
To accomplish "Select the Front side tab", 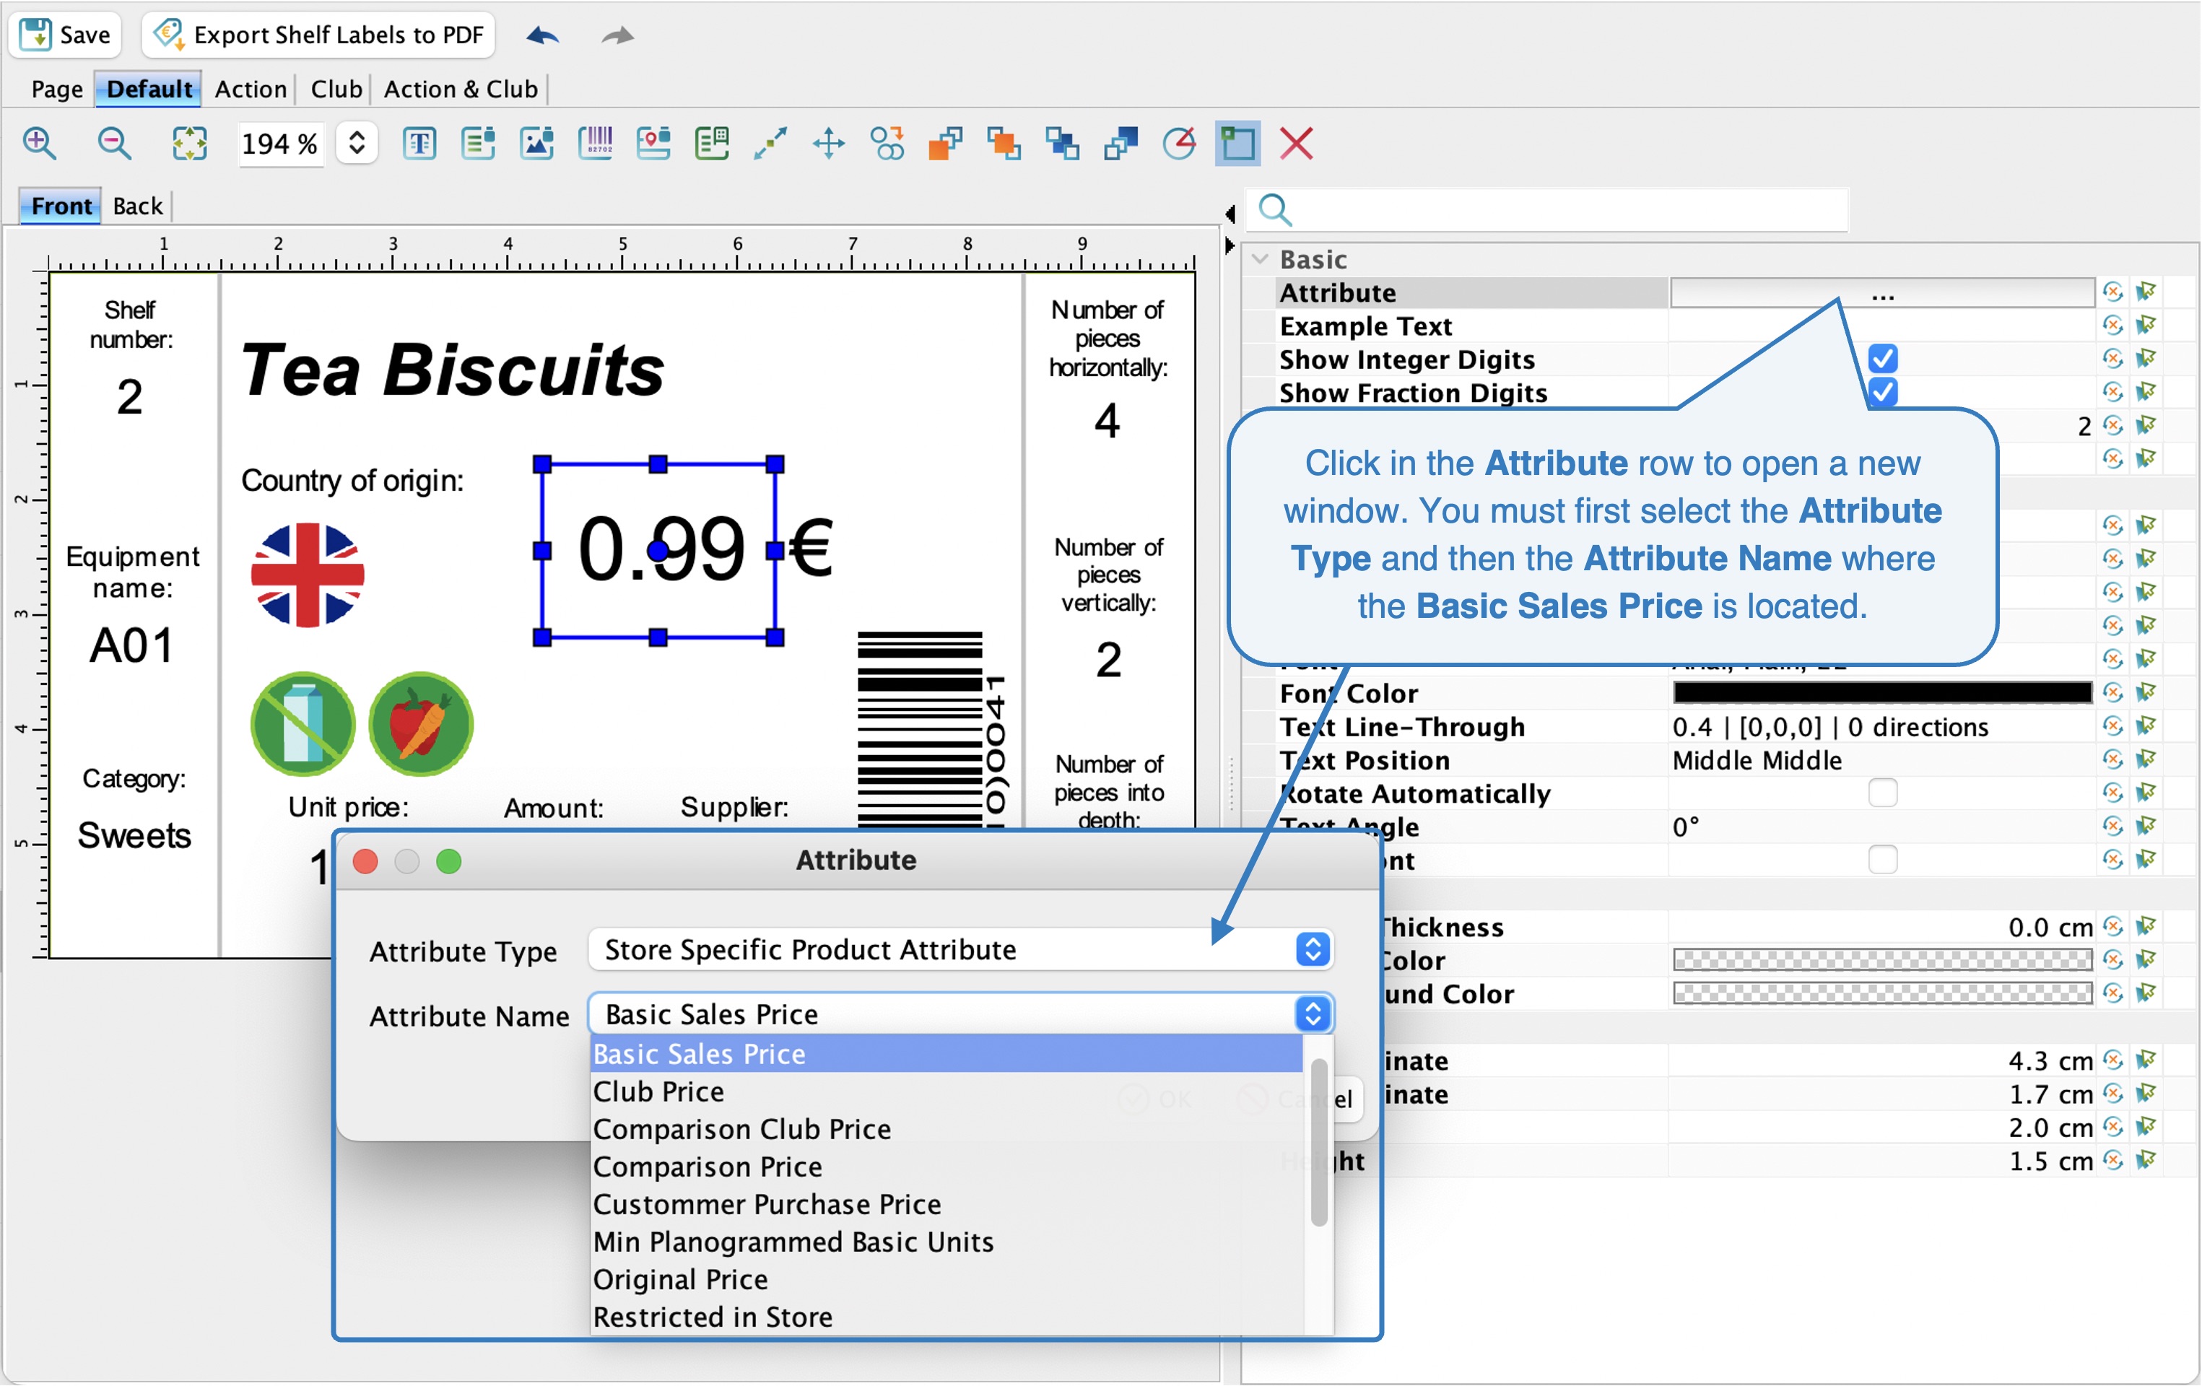I will pyautogui.click(x=61, y=206).
